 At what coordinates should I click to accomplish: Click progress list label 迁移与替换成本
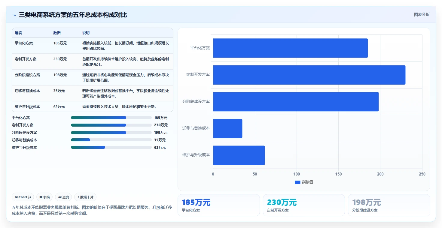tap(24, 140)
